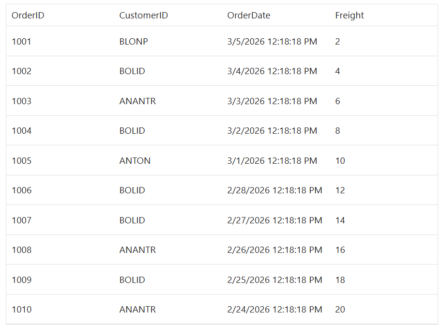Image resolution: width=442 pixels, height=328 pixels.
Task: Click the OrderID cell containing 1003
Action: [22, 101]
